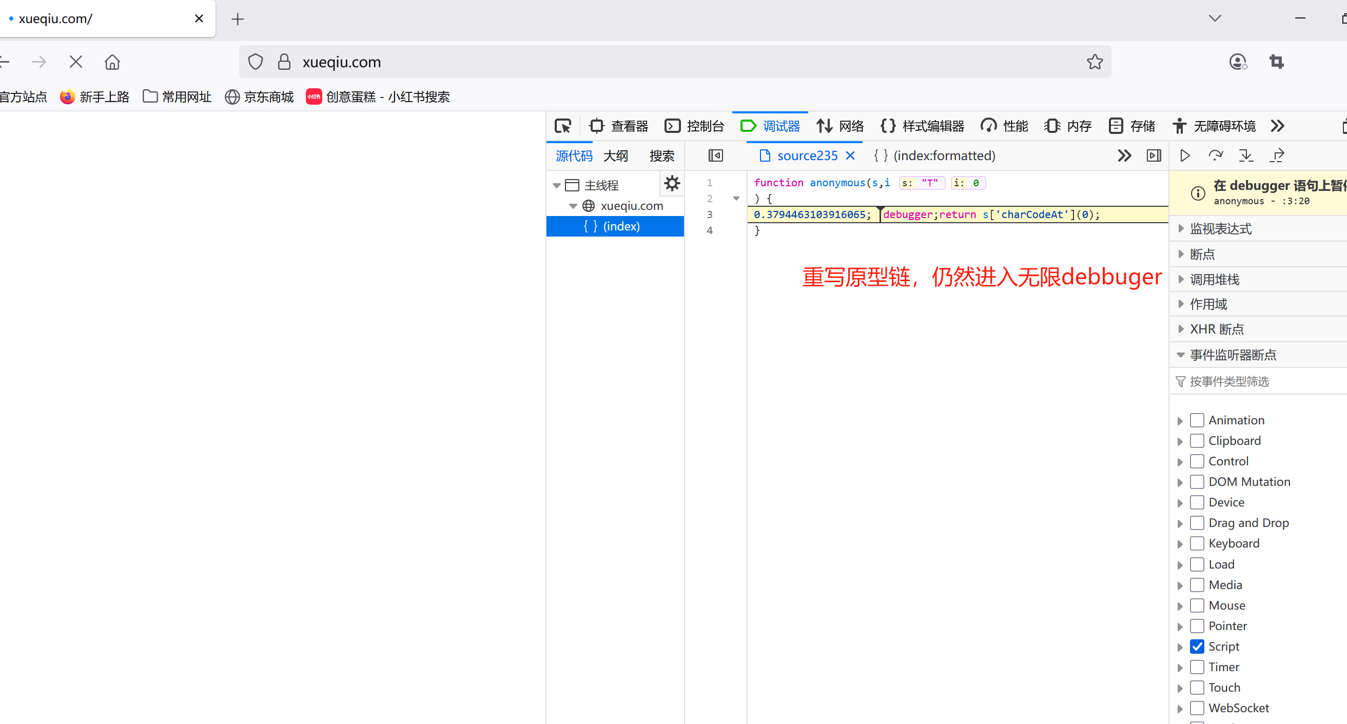1347x724 pixels.
Task: Open the sources tree settings gear
Action: [x=671, y=184]
